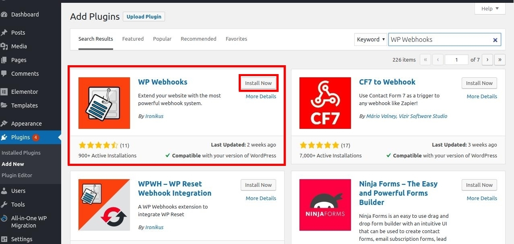Click the Ninja Forms logo thumbnail

click(x=325, y=205)
